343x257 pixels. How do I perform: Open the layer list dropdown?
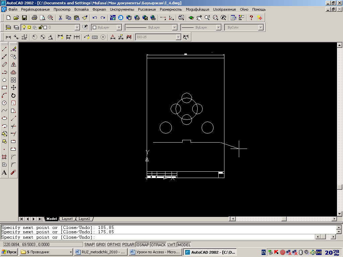click(x=77, y=27)
